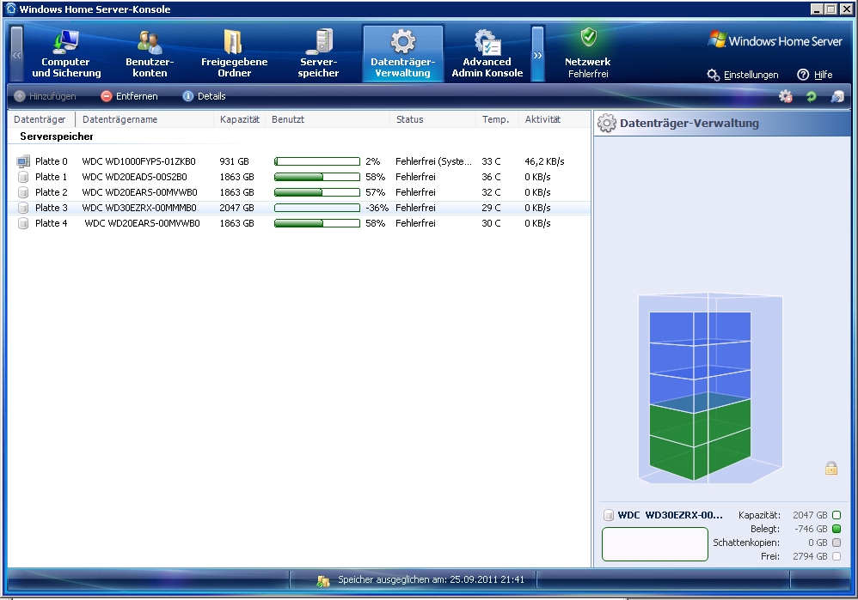Sort by the Datenträgername column header

point(144,119)
